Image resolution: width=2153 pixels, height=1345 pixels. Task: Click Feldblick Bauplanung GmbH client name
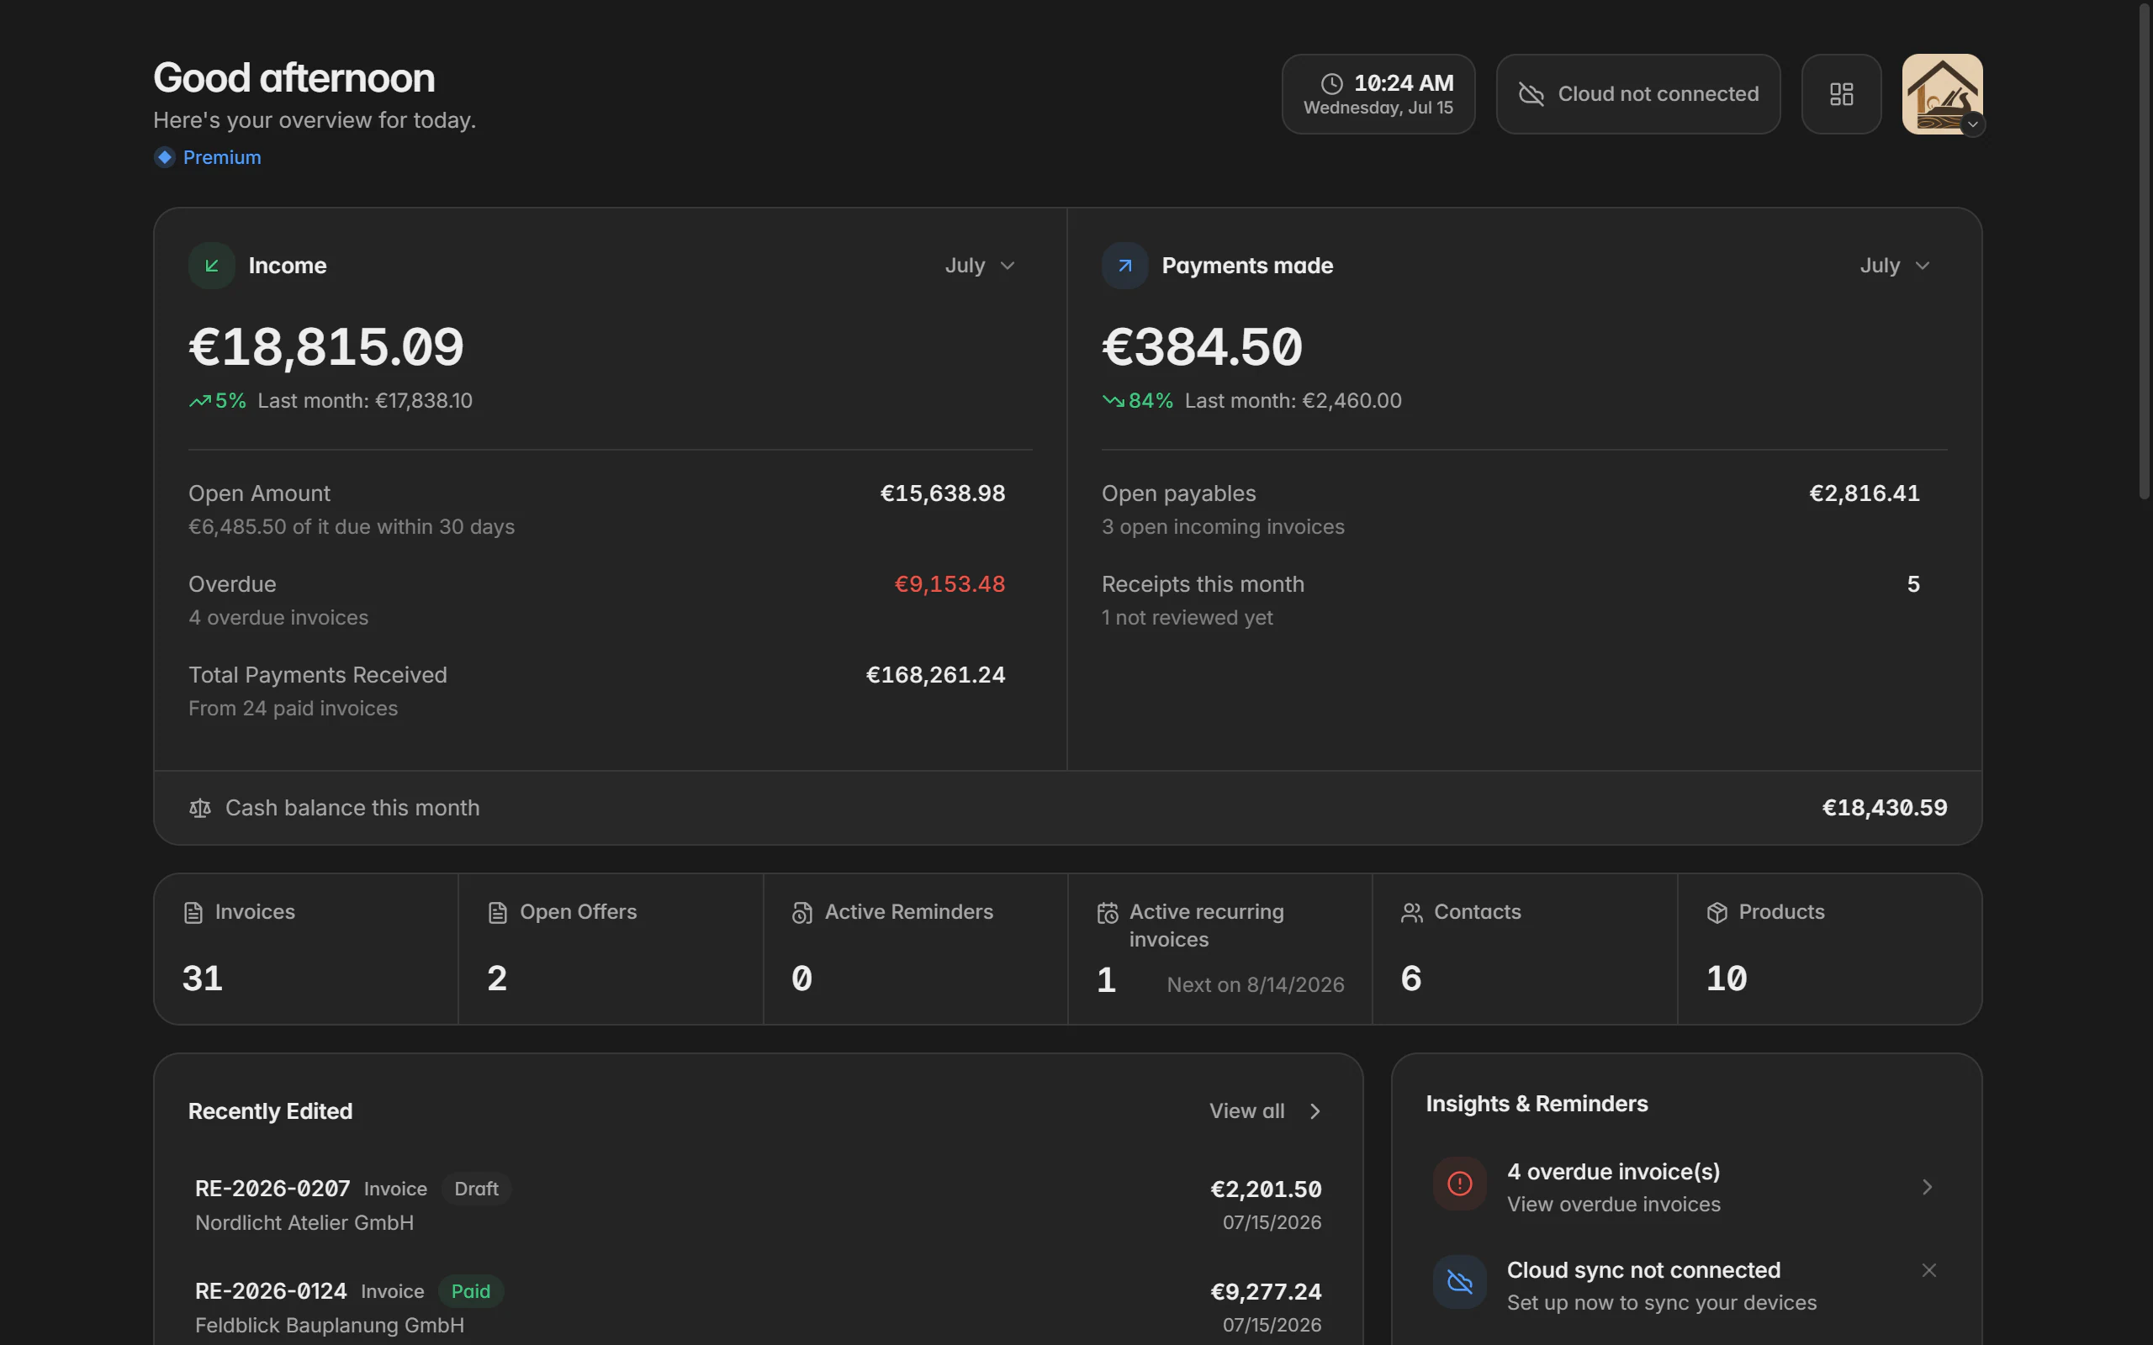pyautogui.click(x=329, y=1326)
